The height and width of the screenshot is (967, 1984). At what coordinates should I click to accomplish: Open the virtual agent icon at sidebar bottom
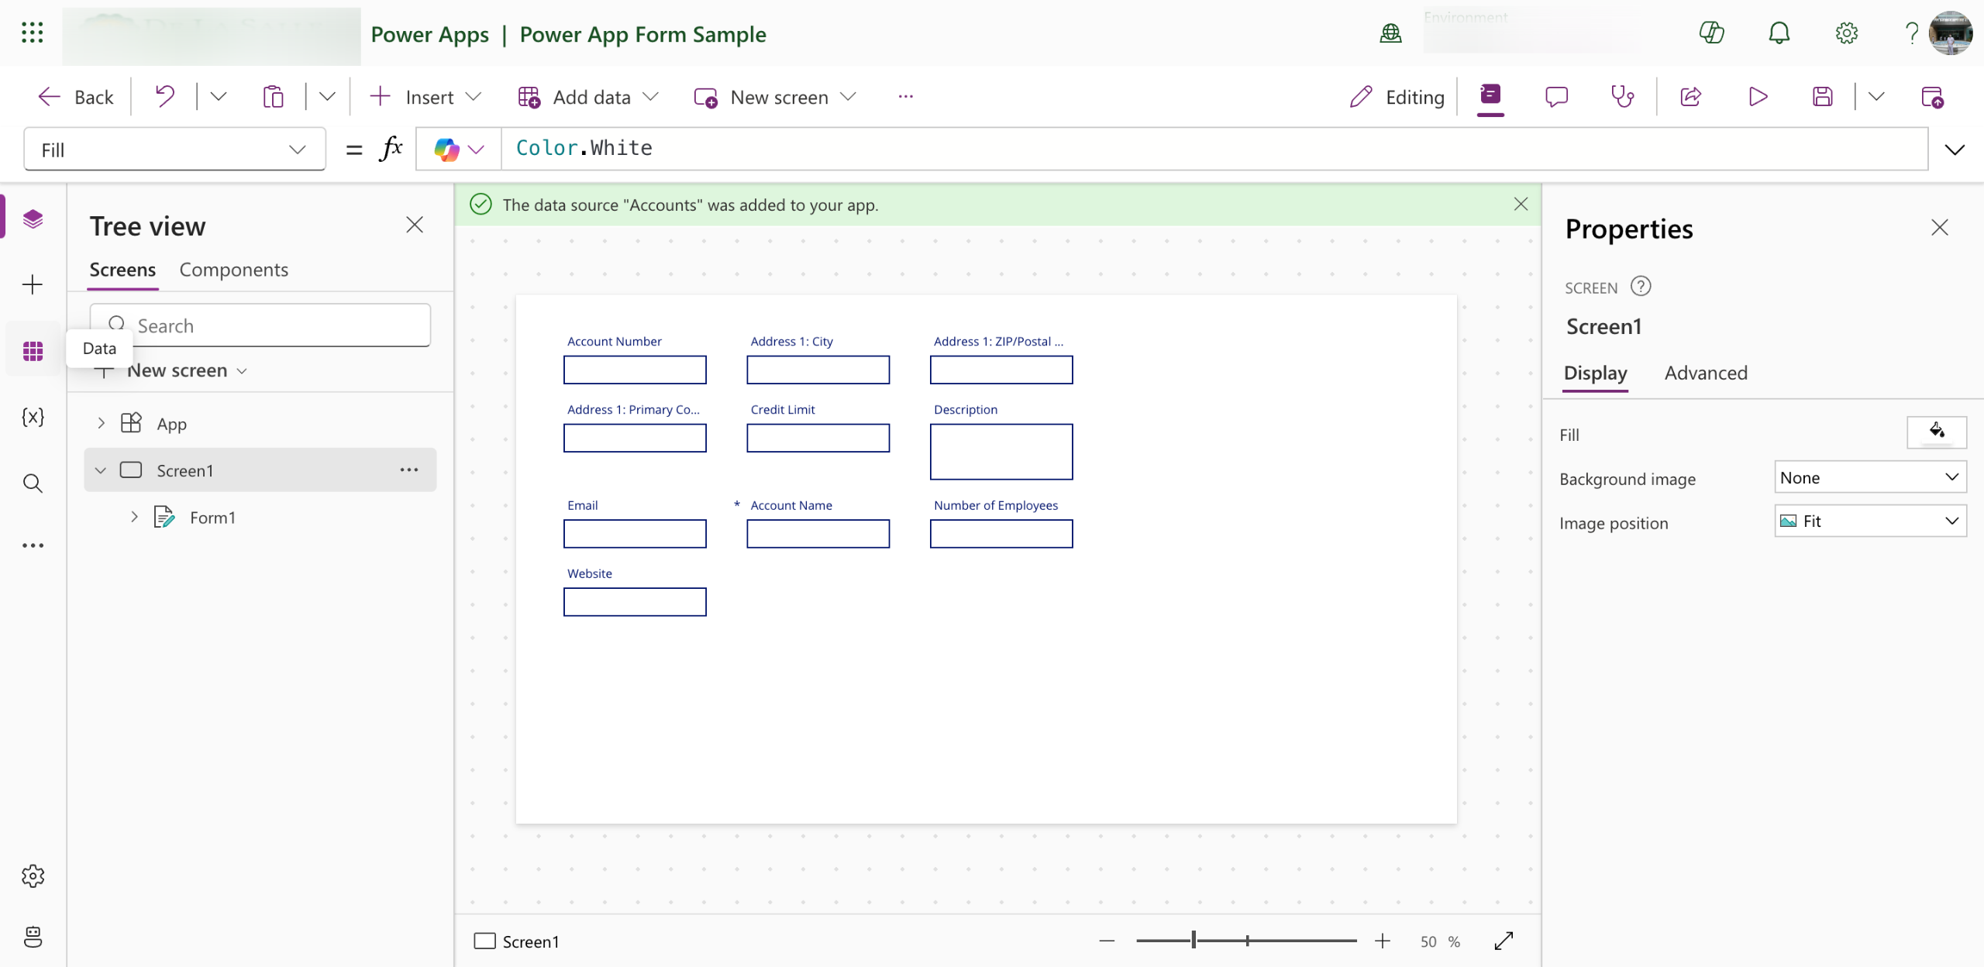point(33,937)
